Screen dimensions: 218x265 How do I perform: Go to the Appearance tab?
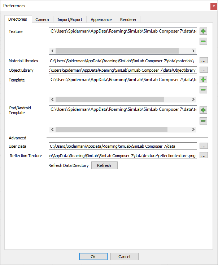pos(101,20)
